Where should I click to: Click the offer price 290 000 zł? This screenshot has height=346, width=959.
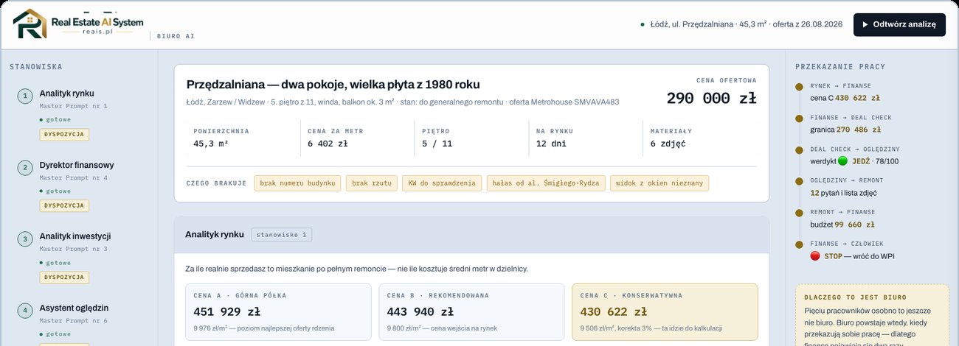click(x=711, y=99)
